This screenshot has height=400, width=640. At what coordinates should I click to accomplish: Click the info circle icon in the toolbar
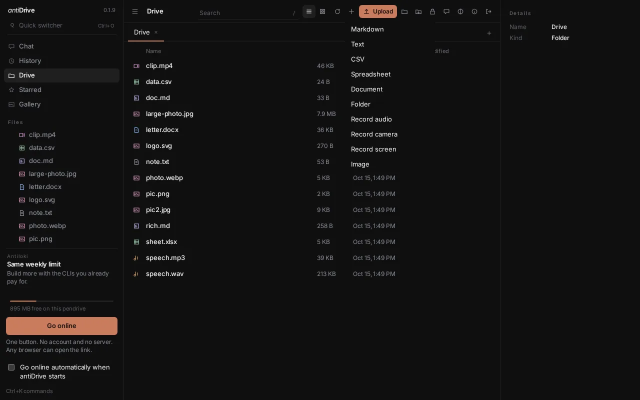coord(474,11)
